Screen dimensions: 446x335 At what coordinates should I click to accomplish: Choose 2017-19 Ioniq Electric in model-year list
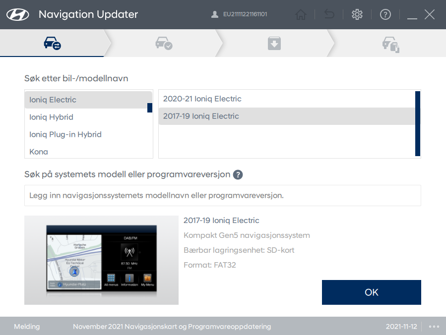click(x=287, y=116)
